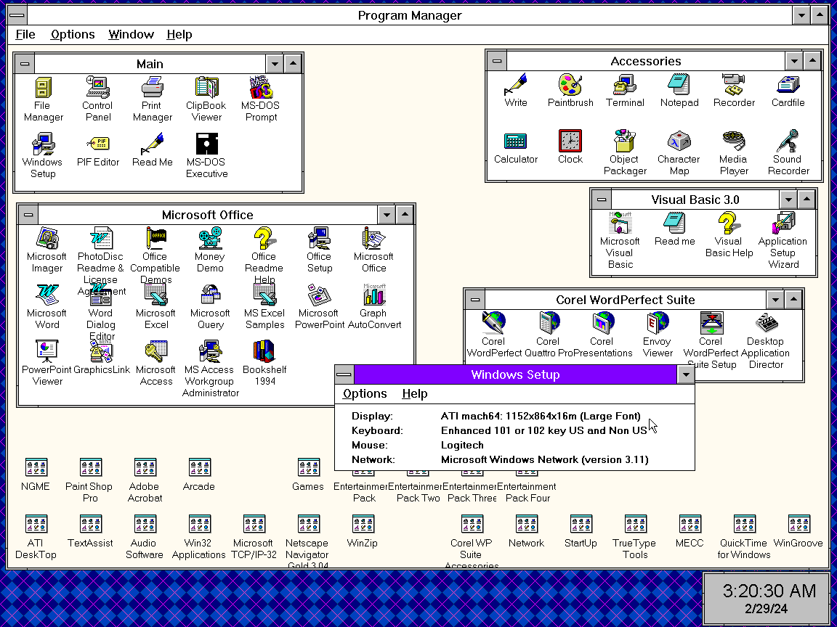Click the "Logitech" mouse value

pyautogui.click(x=462, y=445)
